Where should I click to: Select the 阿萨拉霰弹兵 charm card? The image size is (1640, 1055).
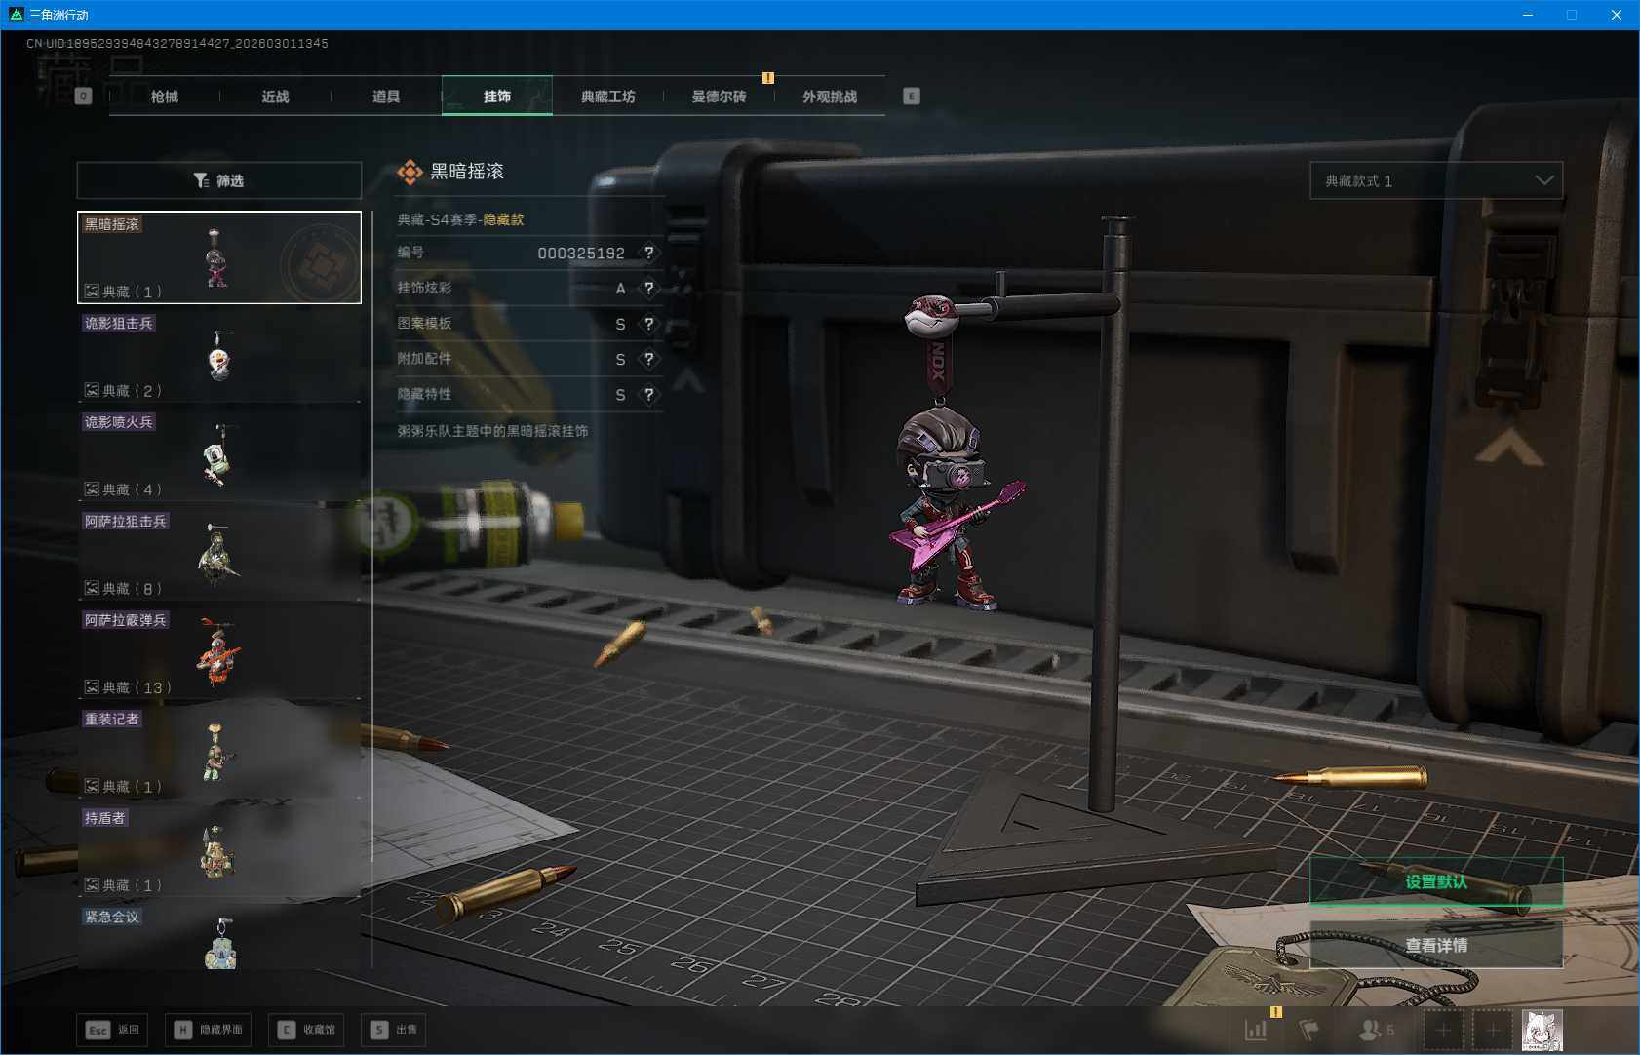[219, 653]
